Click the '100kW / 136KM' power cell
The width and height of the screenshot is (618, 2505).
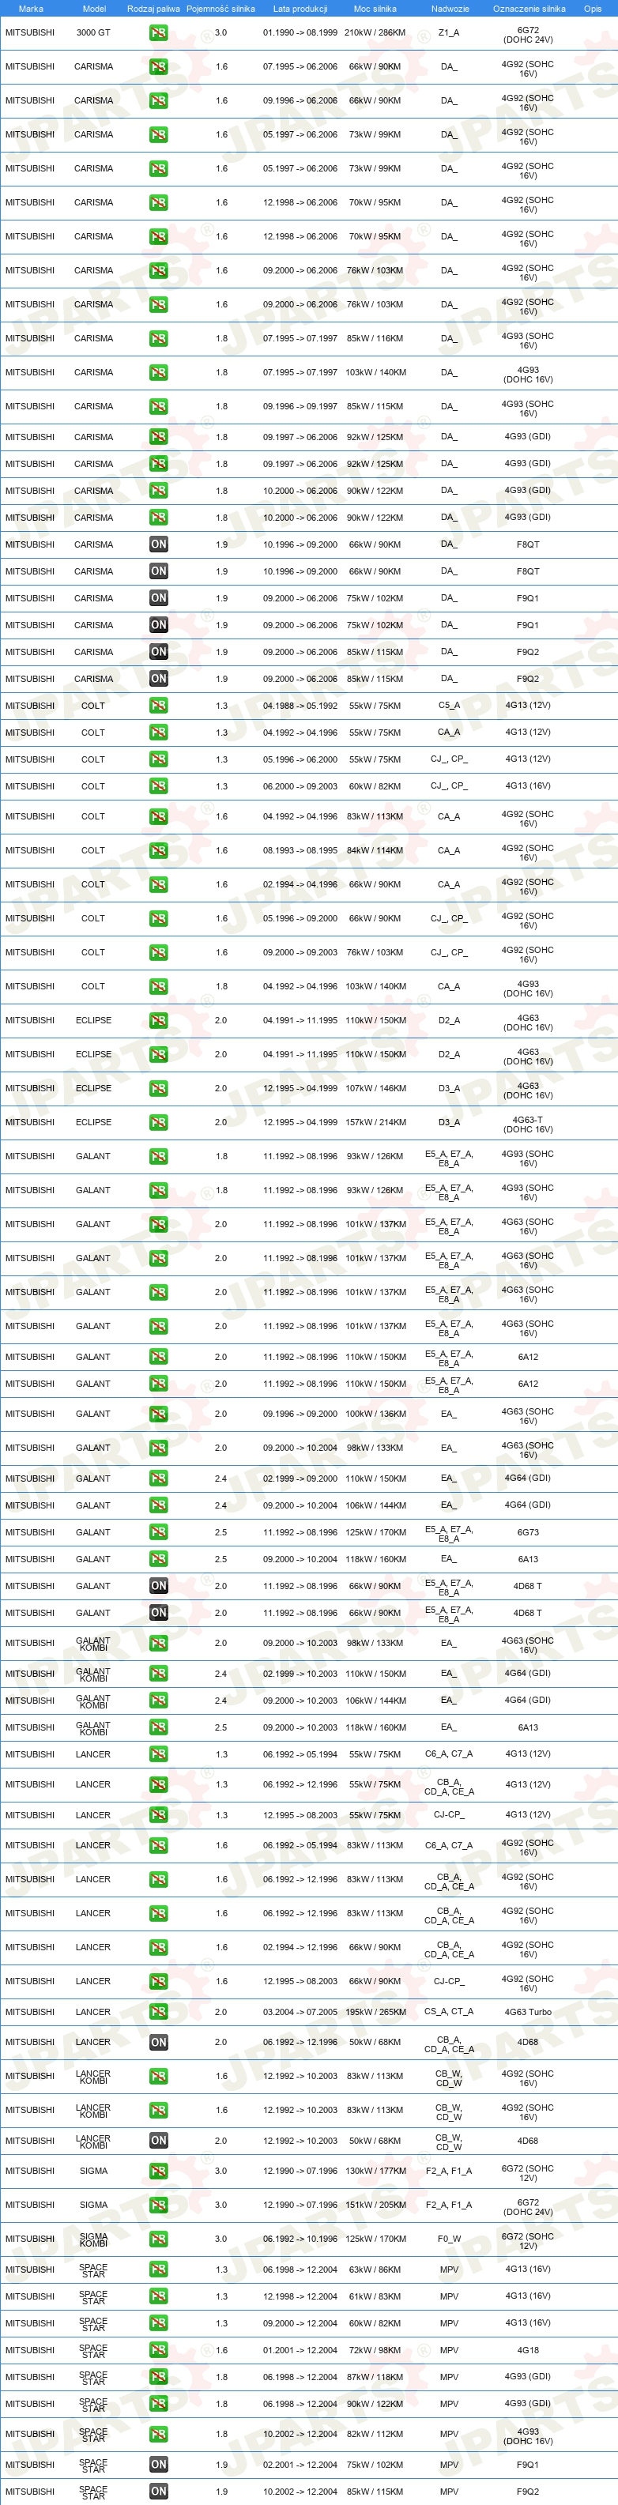click(375, 1414)
